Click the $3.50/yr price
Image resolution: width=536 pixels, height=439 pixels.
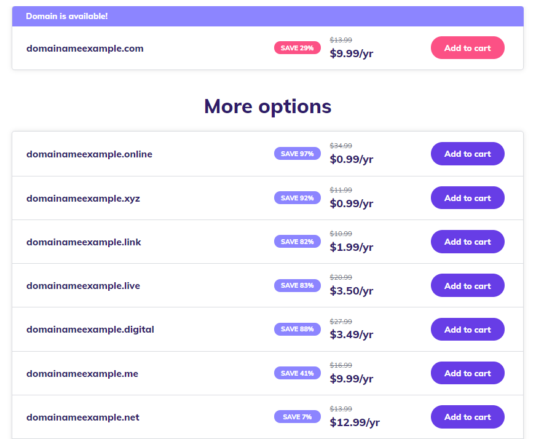pos(351,291)
